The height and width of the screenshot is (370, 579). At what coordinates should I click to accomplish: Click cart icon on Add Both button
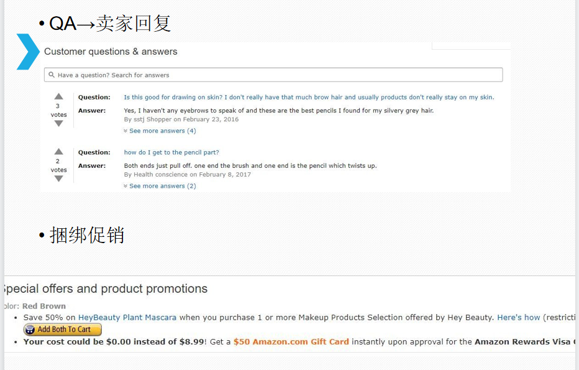30,330
